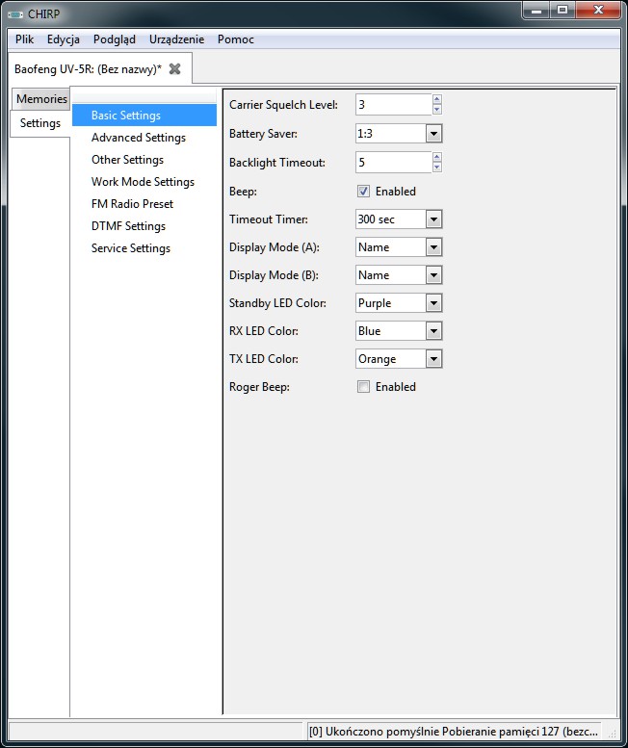This screenshot has width=628, height=748.
Task: Minimize the CHIRP window
Action: coord(536,10)
